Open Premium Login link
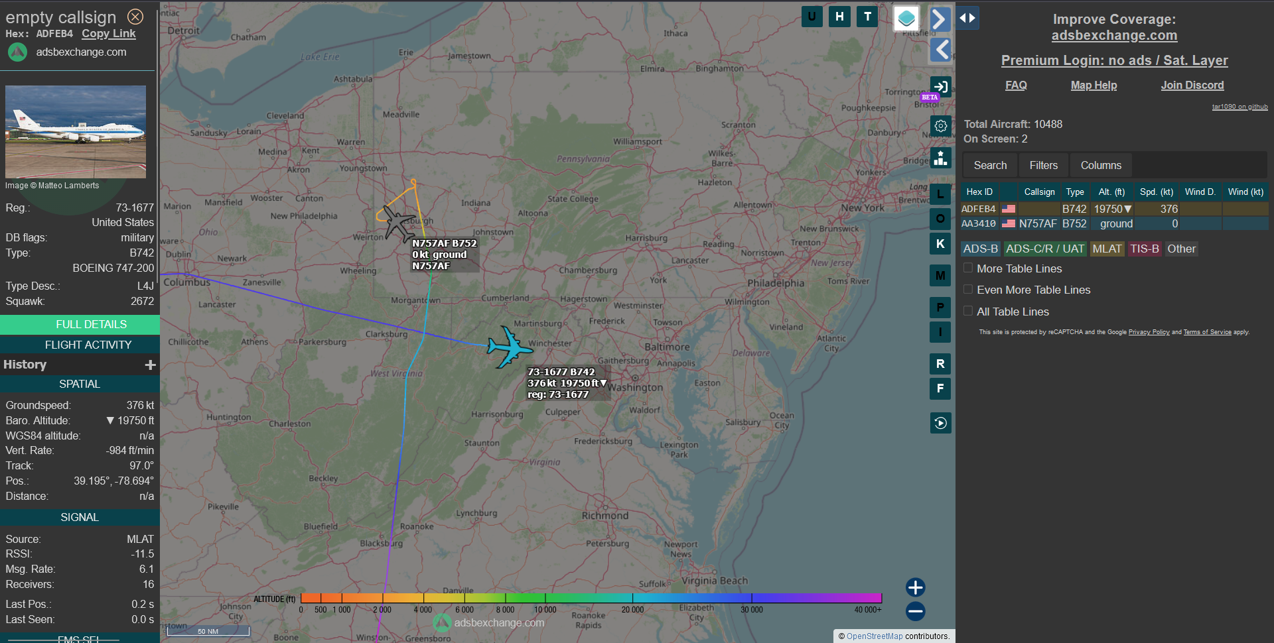1274x643 pixels. tap(1114, 60)
